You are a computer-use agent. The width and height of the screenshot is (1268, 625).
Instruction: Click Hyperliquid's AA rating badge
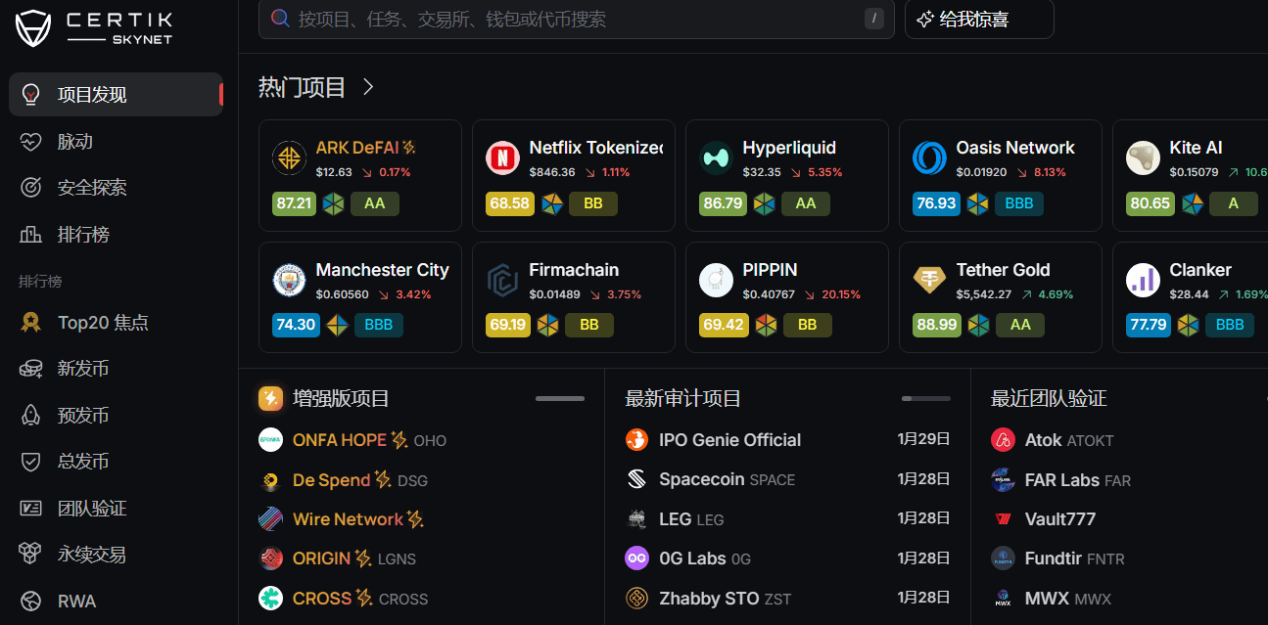(806, 203)
